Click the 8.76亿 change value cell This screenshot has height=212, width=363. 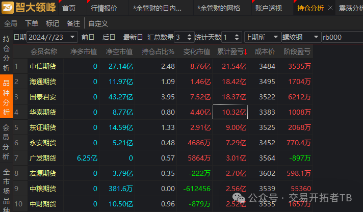200,66
